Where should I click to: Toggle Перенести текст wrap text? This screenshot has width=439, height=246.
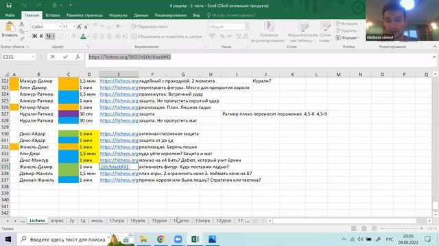150,27
